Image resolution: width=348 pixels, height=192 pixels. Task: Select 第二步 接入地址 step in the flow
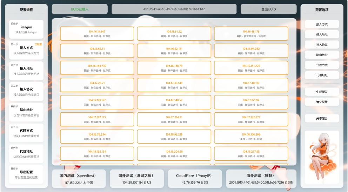[26, 71]
